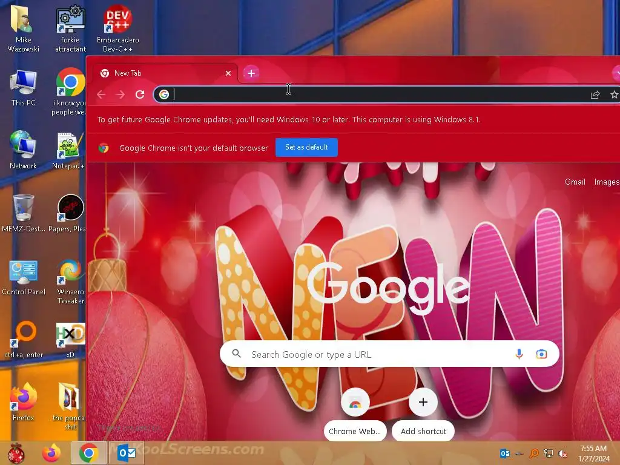Launch the xD HxD editor shortcut

[70, 339]
